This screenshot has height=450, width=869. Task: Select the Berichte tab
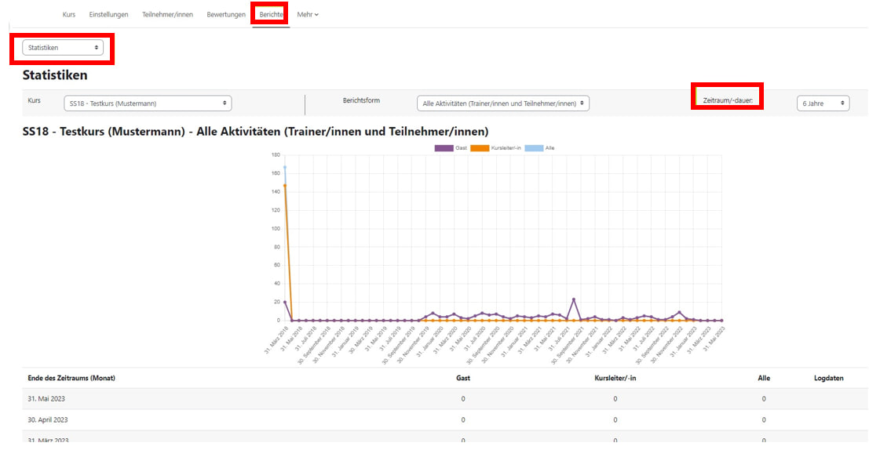coord(271,14)
